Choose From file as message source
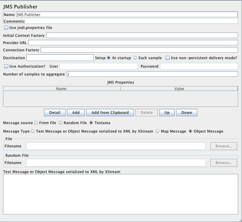 coord(36,123)
